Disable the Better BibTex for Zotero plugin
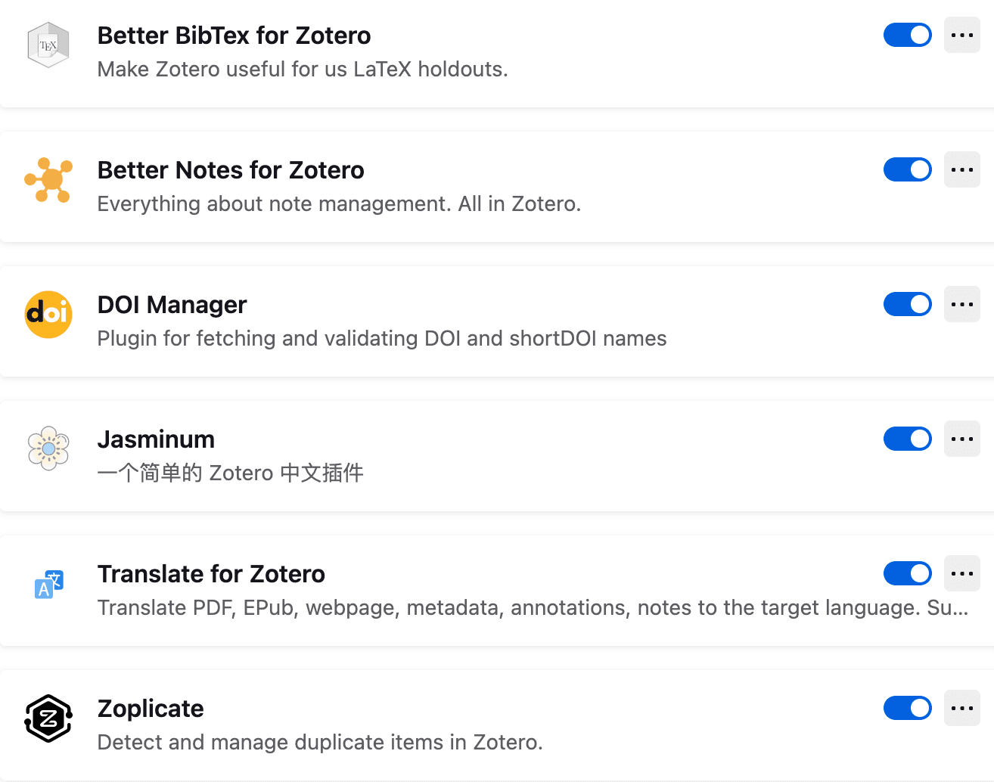The width and height of the screenshot is (994, 782). (908, 35)
